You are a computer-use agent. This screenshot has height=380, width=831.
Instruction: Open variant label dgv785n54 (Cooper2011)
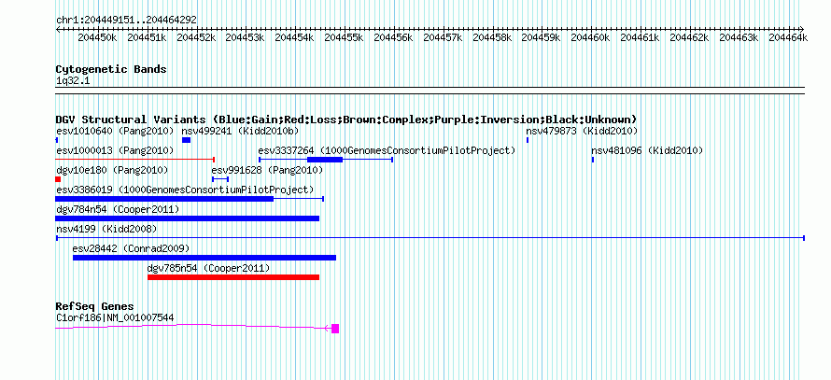coord(209,268)
